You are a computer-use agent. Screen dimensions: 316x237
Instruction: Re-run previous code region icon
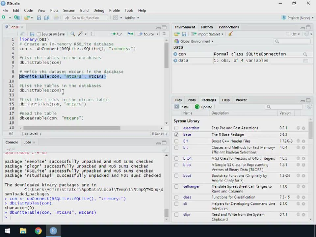(x=130, y=34)
